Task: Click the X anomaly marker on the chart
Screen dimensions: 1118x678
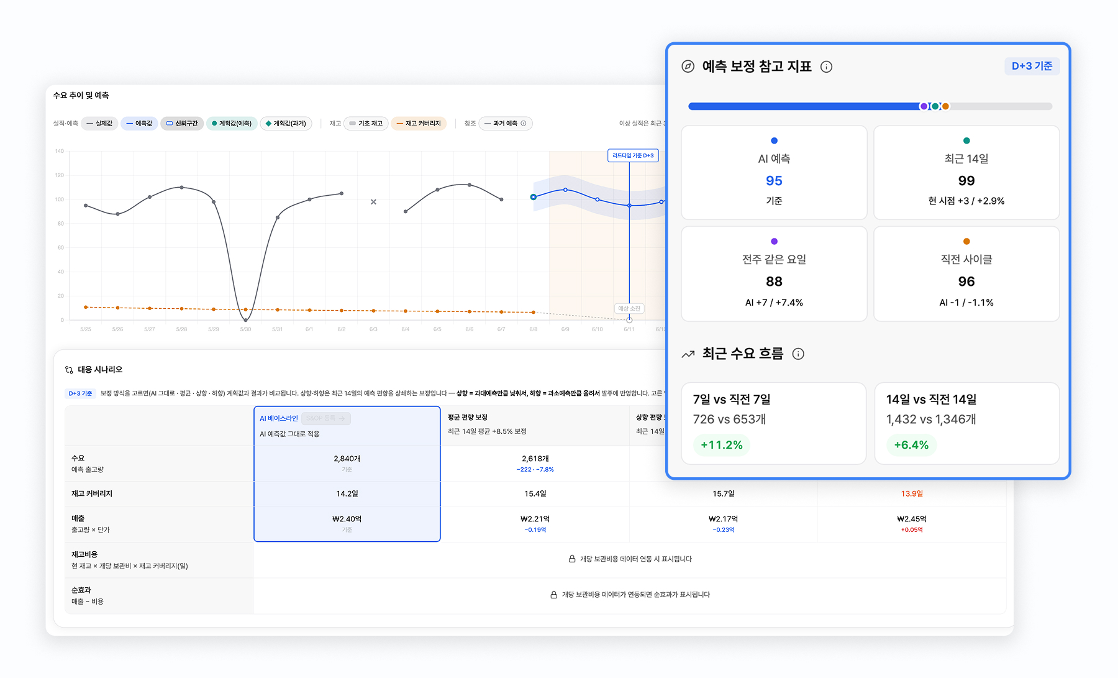Action: tap(373, 202)
